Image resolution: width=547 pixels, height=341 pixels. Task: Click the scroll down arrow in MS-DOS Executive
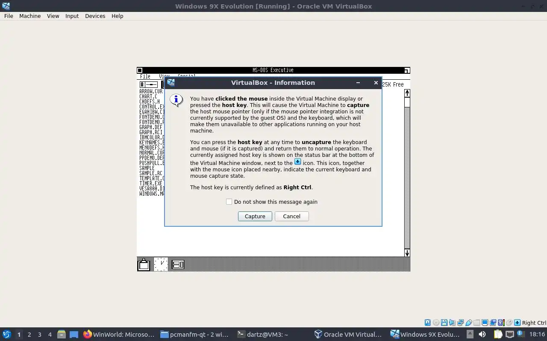click(407, 253)
